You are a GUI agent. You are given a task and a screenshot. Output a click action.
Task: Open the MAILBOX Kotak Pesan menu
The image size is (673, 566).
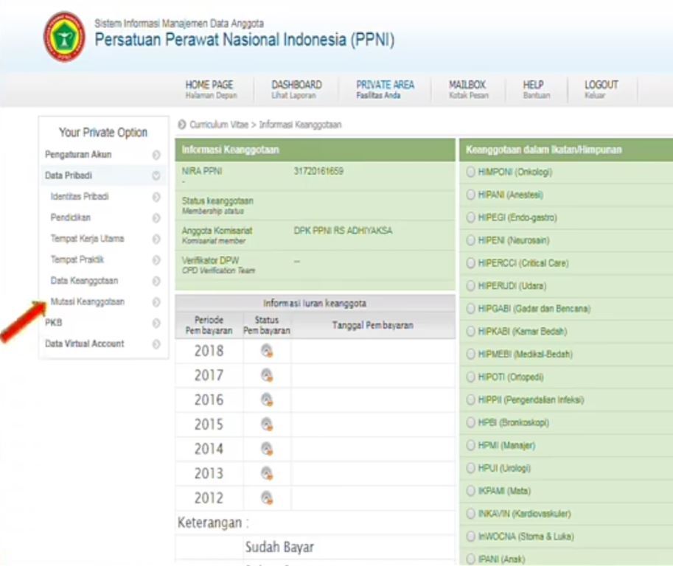[468, 89]
